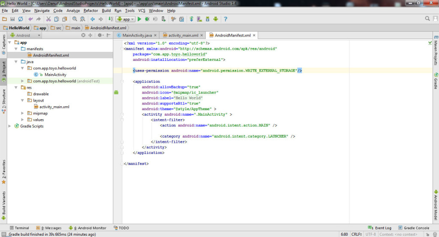Open the app run configuration dropdown

(x=126, y=19)
